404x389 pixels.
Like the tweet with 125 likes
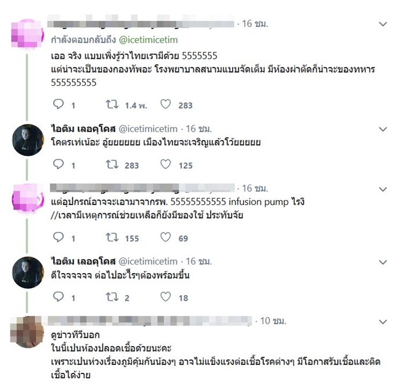[166, 164]
